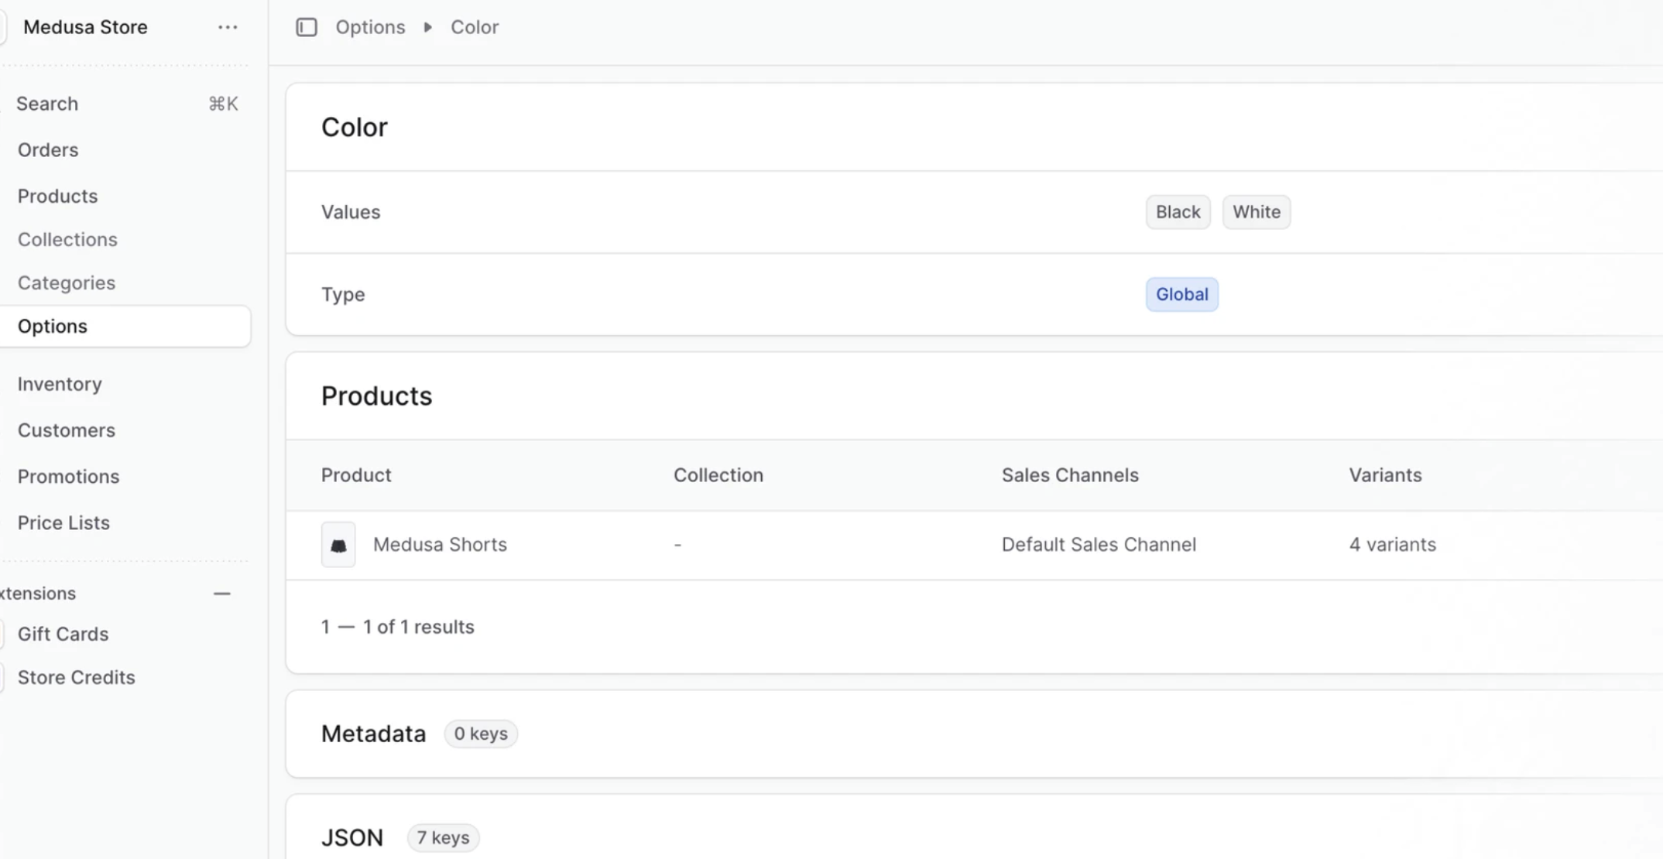Viewport: 1663px width, 859px height.
Task: Click the White value badge
Action: pyautogui.click(x=1256, y=212)
